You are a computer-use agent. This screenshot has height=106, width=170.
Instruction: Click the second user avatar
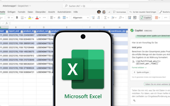click(x=104, y=12)
